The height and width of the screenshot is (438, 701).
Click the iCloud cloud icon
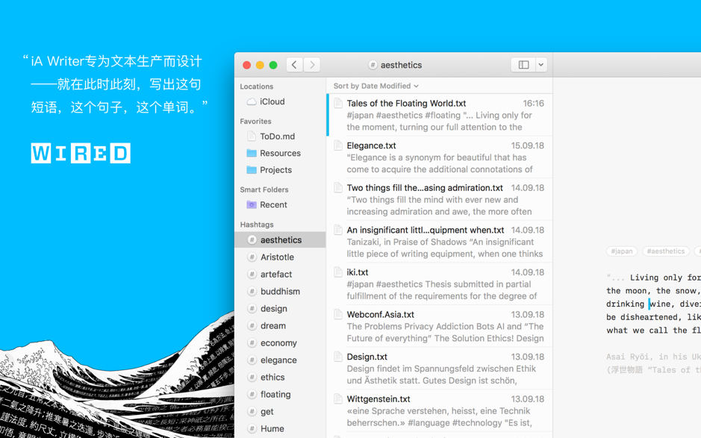pos(252,101)
